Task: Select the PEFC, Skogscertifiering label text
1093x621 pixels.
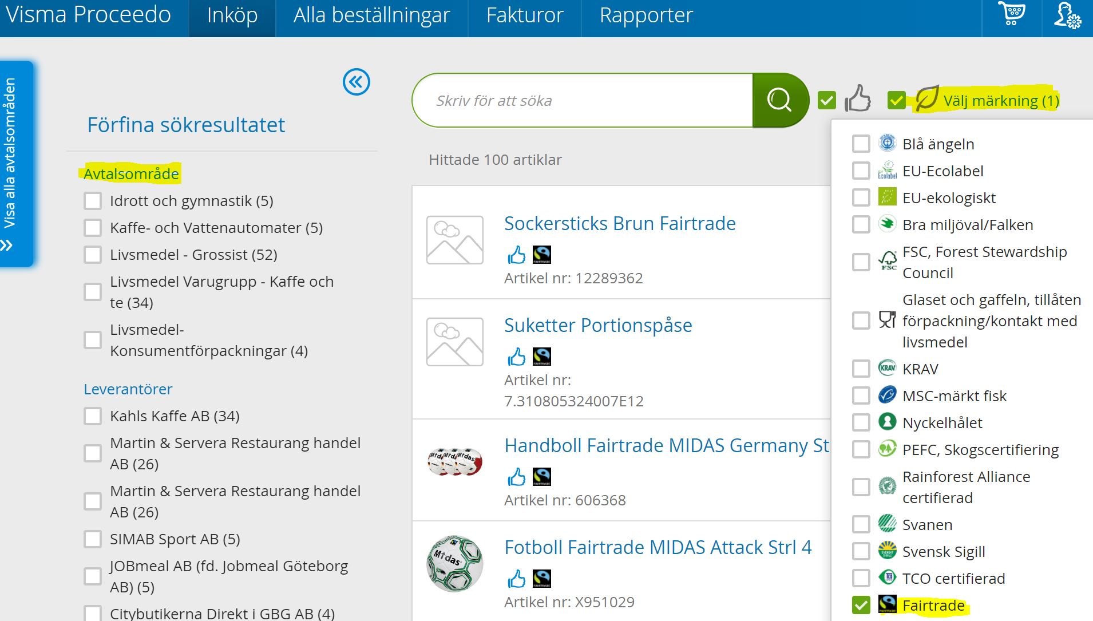Action: [980, 450]
